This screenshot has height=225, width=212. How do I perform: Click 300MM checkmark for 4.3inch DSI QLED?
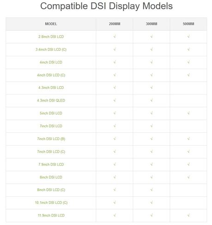pyautogui.click(x=151, y=101)
